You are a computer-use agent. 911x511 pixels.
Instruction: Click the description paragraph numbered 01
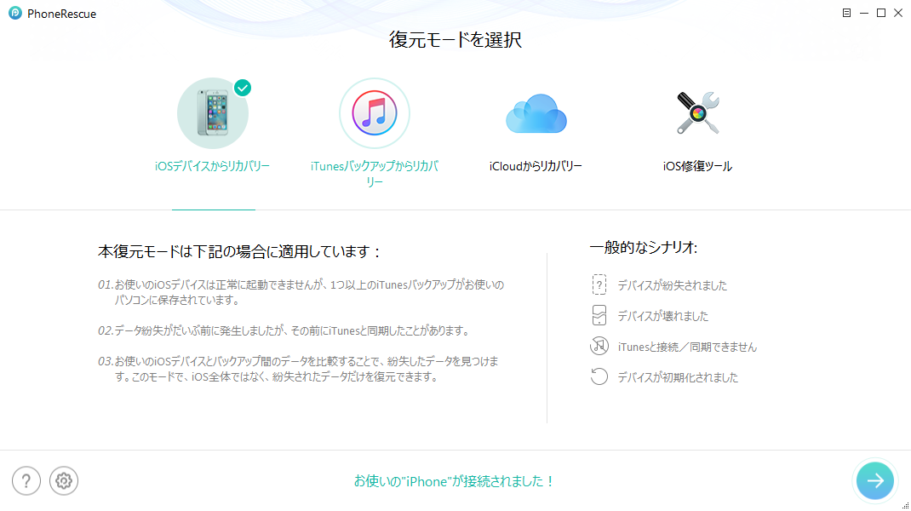[x=301, y=292]
